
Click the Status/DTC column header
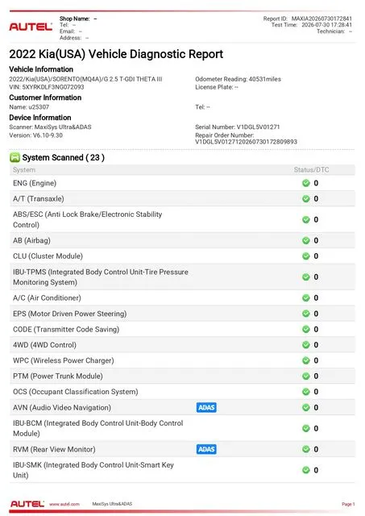[x=311, y=170]
